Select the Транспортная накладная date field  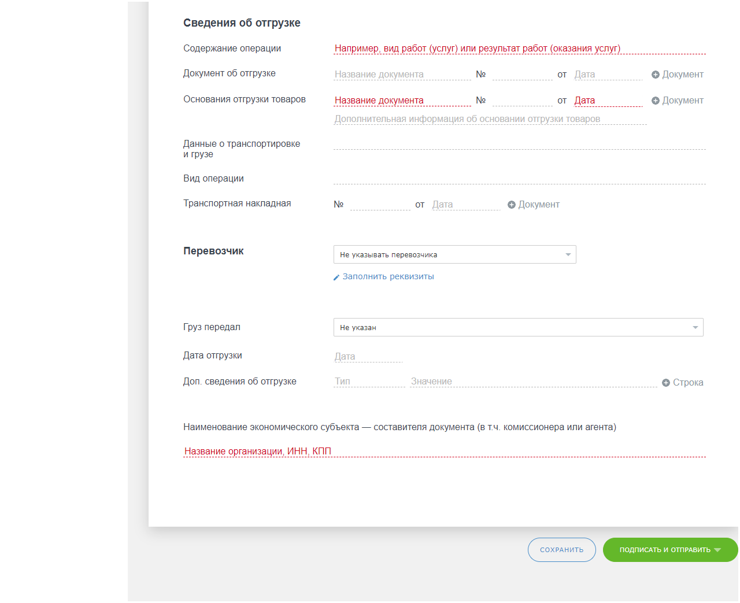tap(466, 205)
